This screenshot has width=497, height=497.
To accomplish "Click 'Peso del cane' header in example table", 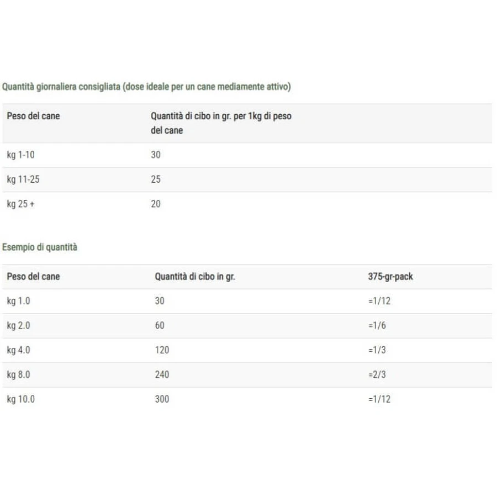I will [33, 277].
